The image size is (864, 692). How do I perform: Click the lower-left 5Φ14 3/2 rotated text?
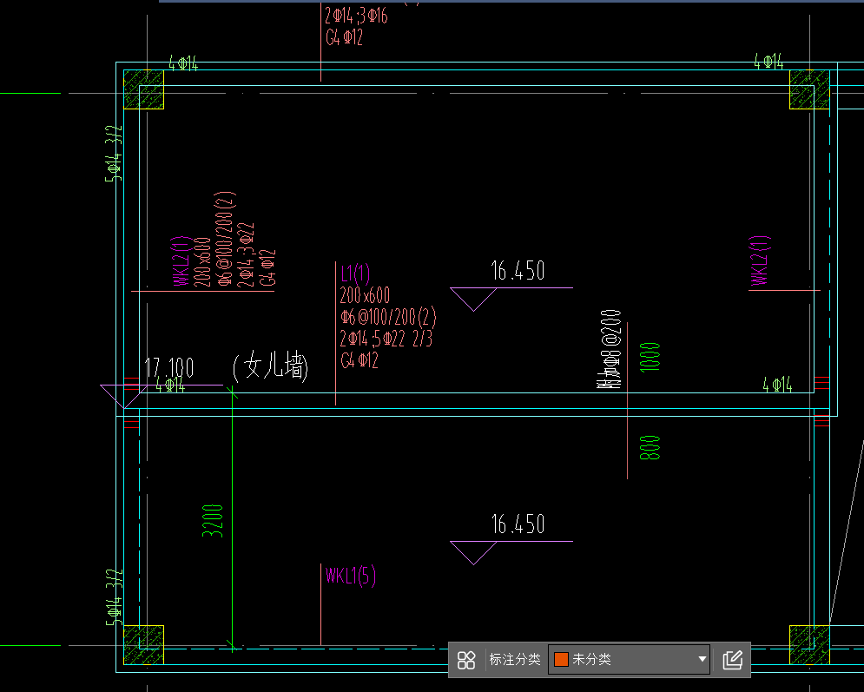click(x=114, y=597)
